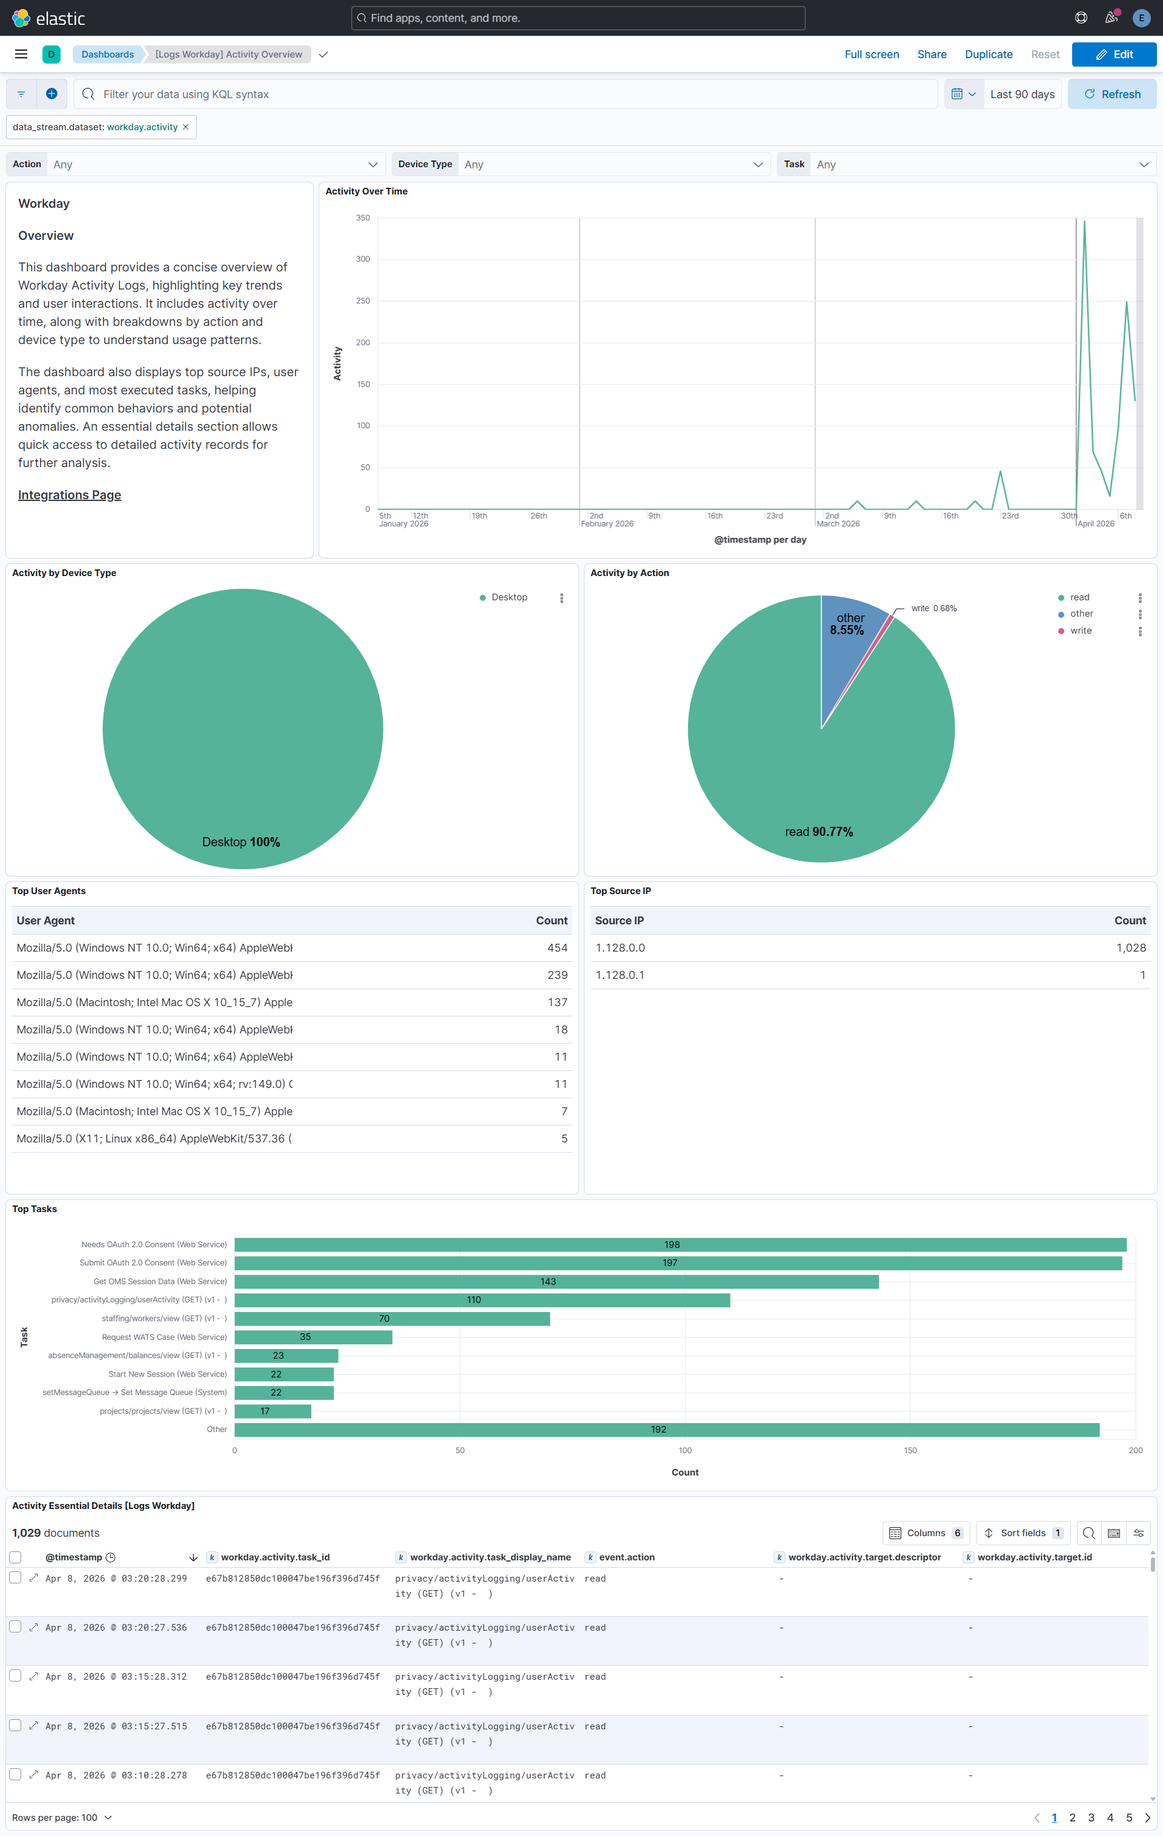The height and width of the screenshot is (1836, 1163).
Task: Click the Desktop legend color dot
Action: tap(483, 598)
